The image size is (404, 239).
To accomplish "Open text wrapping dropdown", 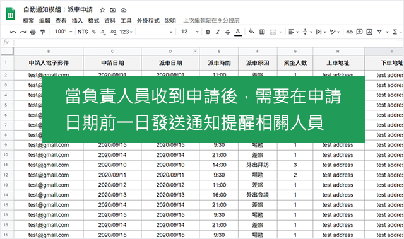I will coord(321,32).
